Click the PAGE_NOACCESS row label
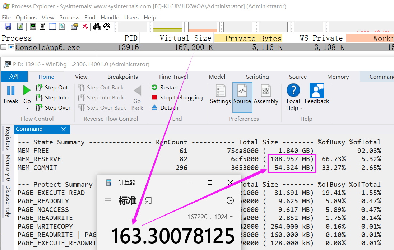The image size is (394, 250). (x=43, y=209)
